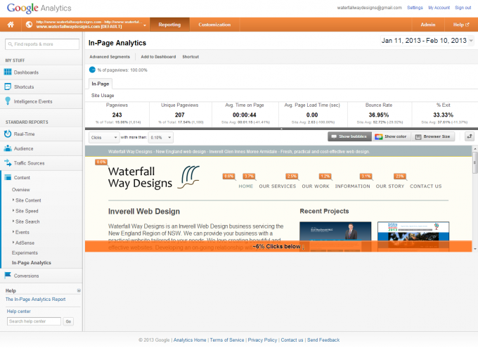Screen dimensions: 478x348
Task: Open the second Recent Projects thumbnail
Action: pos(413,237)
